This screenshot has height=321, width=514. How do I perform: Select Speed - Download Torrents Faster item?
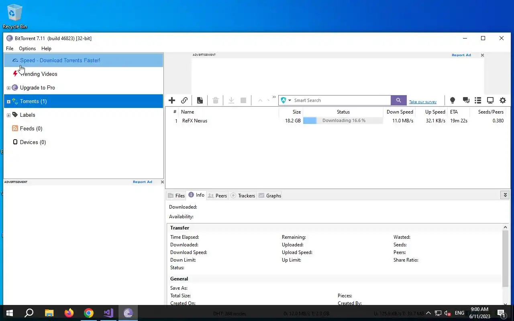84,60
